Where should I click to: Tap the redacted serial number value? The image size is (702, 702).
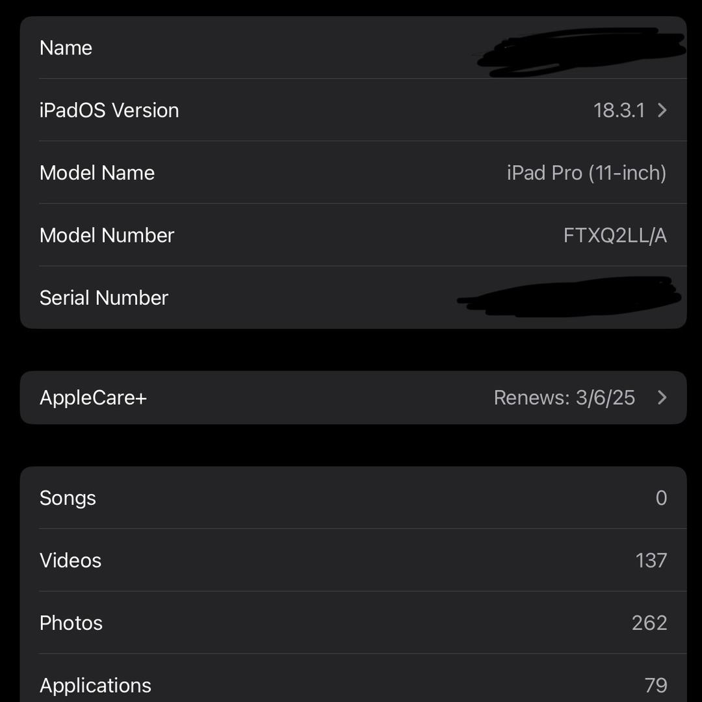click(x=569, y=299)
